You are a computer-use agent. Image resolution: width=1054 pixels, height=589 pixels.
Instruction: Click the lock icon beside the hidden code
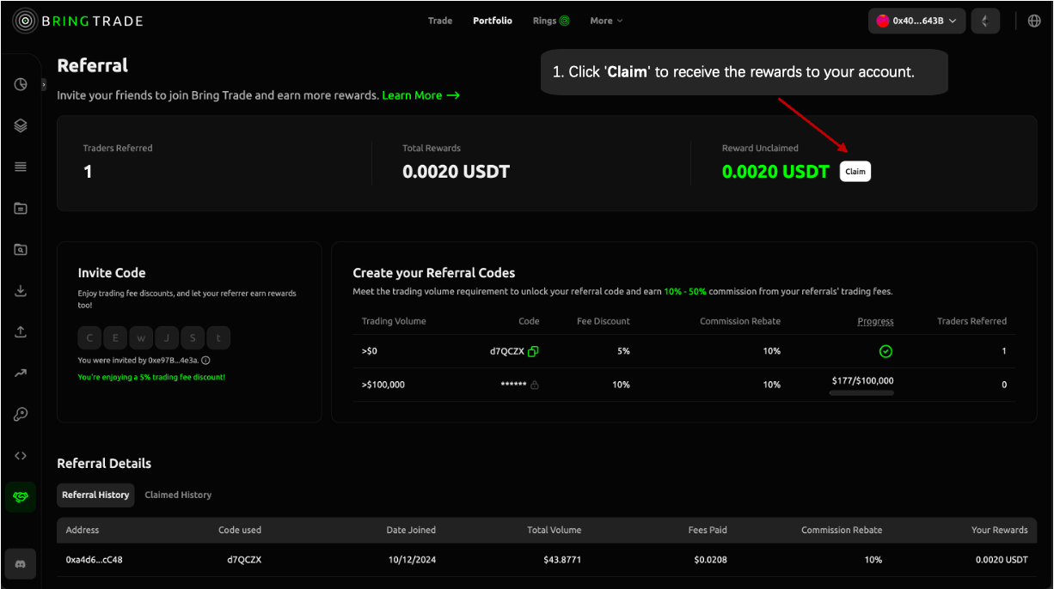point(535,385)
